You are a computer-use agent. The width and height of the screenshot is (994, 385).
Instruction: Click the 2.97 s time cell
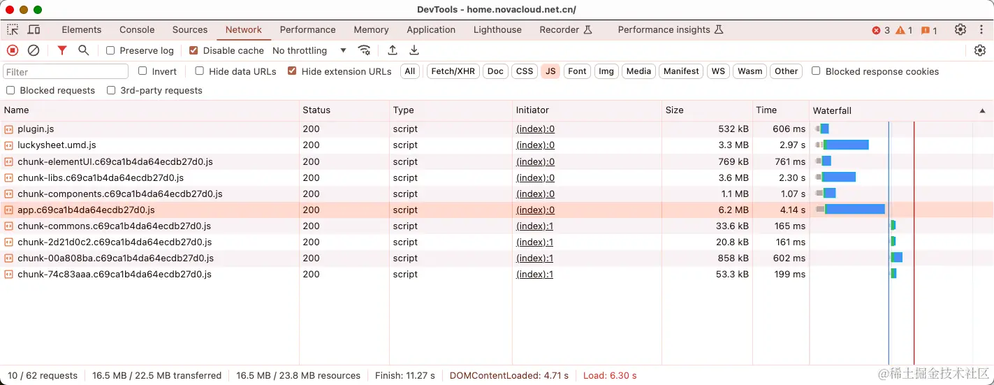tap(780, 145)
